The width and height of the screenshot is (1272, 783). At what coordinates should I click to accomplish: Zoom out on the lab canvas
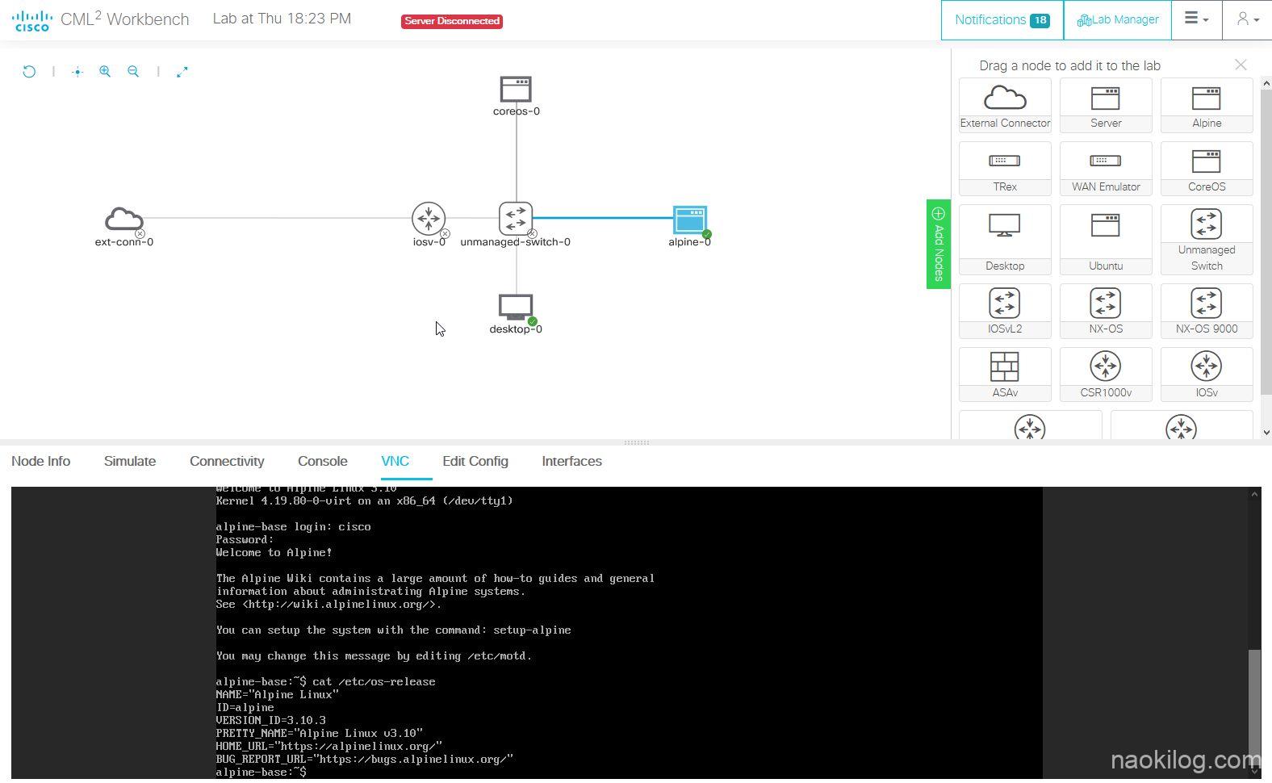pos(133,72)
